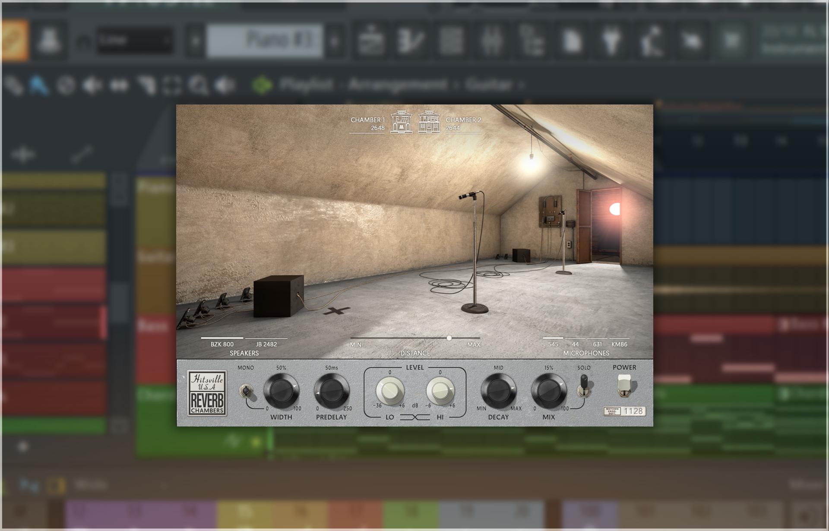829x531 pixels.
Task: Click the LO level knob
Action: (390, 391)
